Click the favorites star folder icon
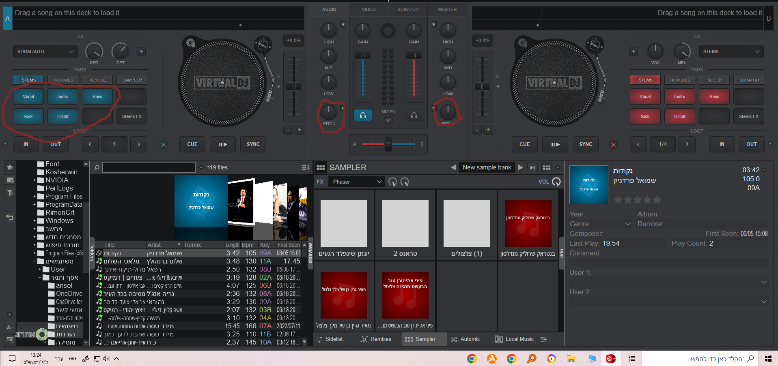 (10, 167)
